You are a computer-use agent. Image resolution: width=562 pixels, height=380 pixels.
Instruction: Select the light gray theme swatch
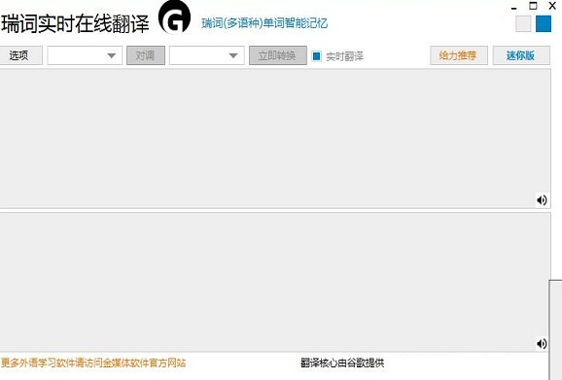click(x=523, y=23)
